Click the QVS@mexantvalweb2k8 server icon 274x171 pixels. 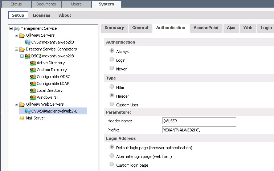point(28,42)
